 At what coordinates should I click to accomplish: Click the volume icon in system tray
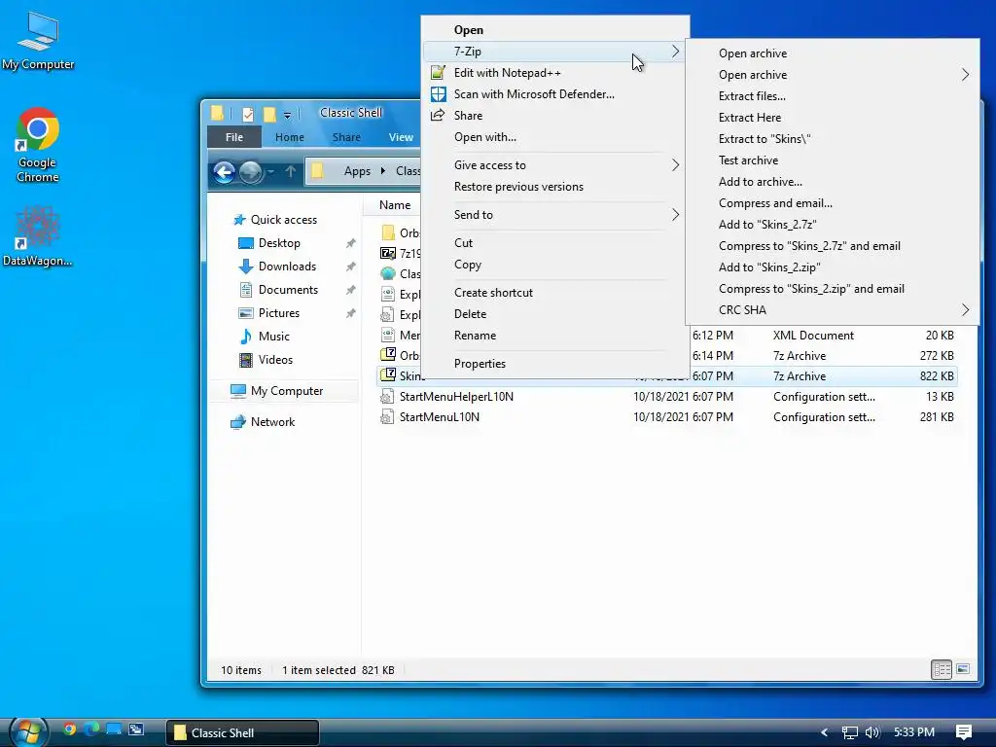pyautogui.click(x=872, y=732)
